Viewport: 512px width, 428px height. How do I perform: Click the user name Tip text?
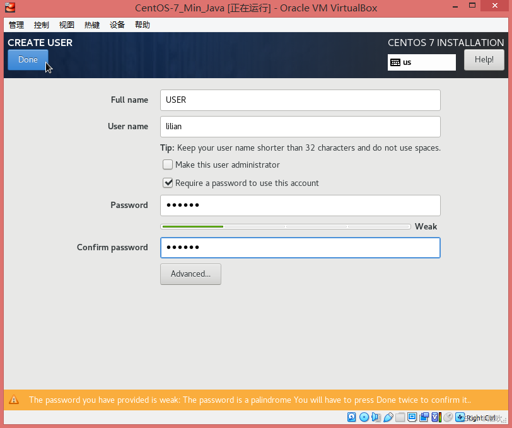[x=300, y=147]
